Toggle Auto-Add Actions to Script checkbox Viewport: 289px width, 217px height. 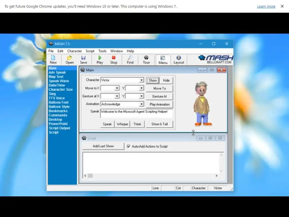pos(128,146)
